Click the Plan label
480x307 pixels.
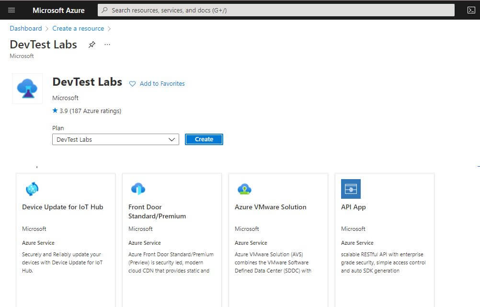point(58,128)
